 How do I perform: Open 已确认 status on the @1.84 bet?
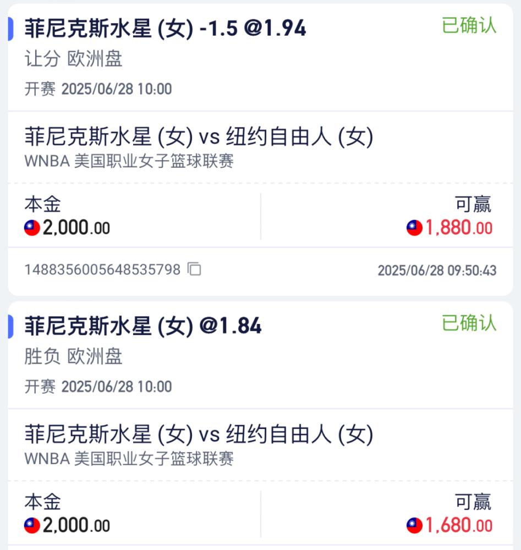point(469,323)
